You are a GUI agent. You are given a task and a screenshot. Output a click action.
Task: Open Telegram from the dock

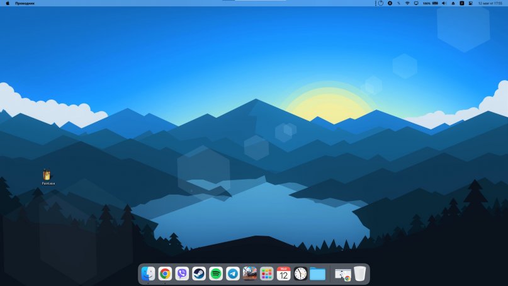[233, 273]
